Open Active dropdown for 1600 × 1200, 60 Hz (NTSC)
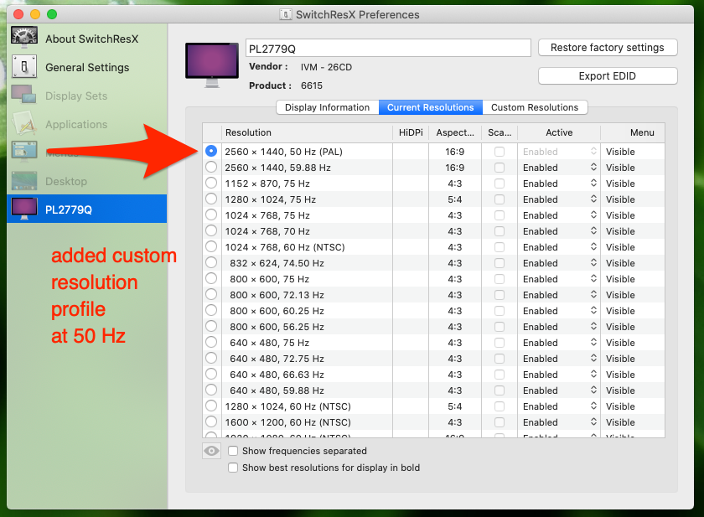 tap(559, 422)
